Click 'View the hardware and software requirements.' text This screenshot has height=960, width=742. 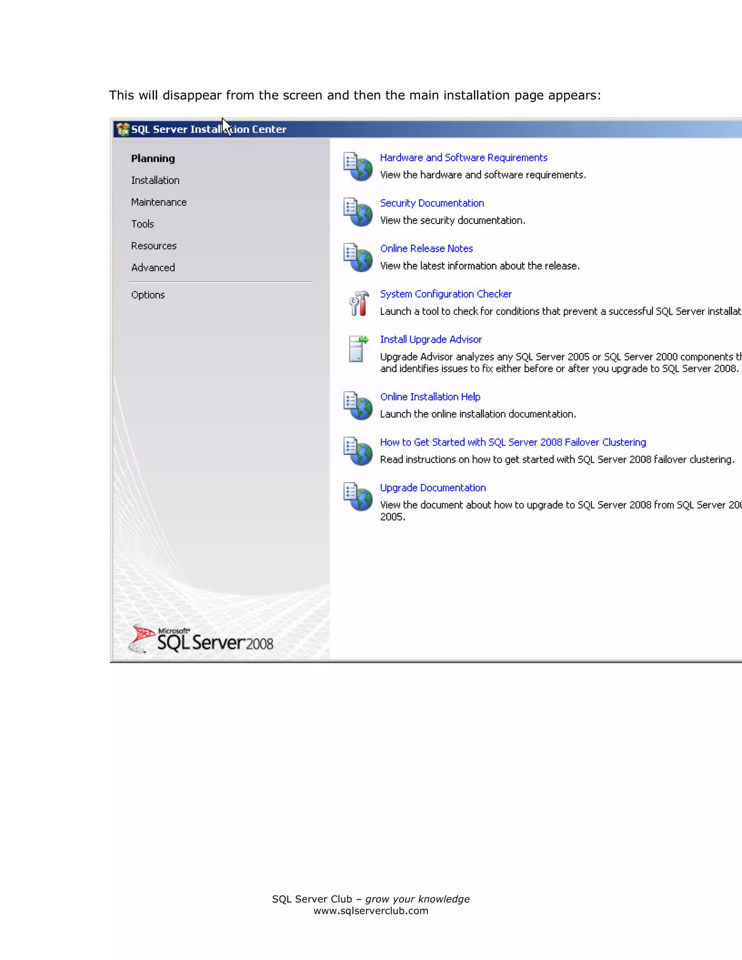point(483,175)
